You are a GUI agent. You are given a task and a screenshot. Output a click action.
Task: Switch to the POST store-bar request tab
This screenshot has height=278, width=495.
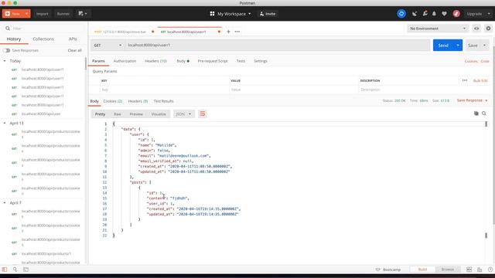[124, 32]
